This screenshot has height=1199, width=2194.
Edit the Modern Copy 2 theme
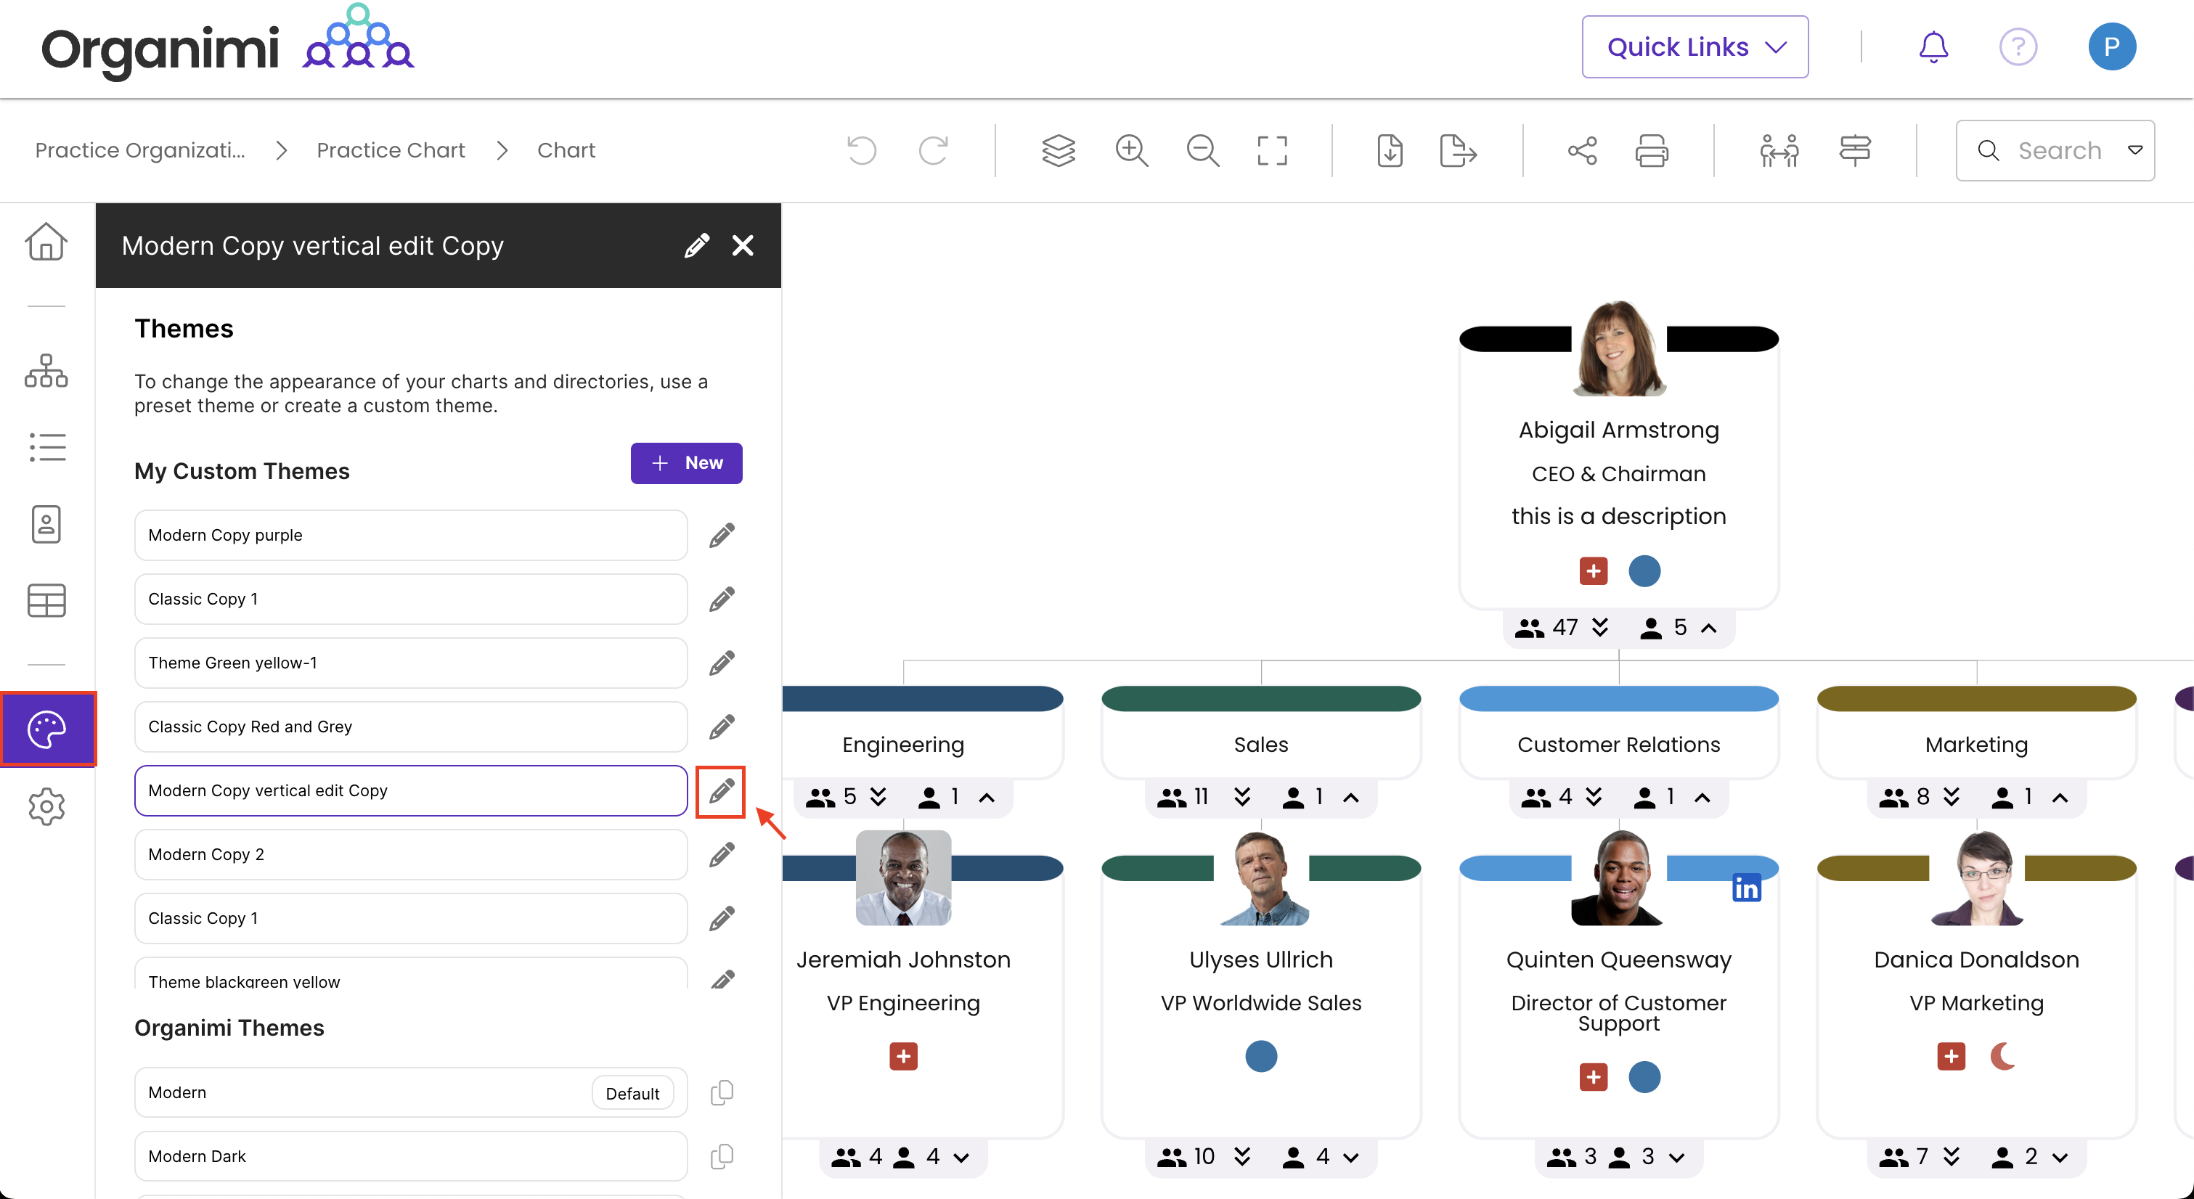pos(722,854)
